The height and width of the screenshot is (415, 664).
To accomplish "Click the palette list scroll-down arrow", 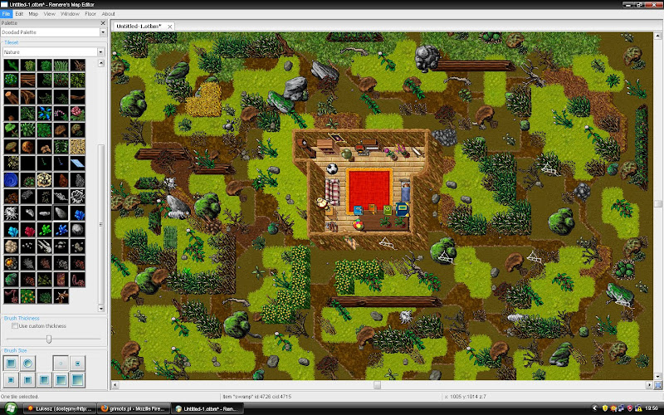I will point(100,308).
